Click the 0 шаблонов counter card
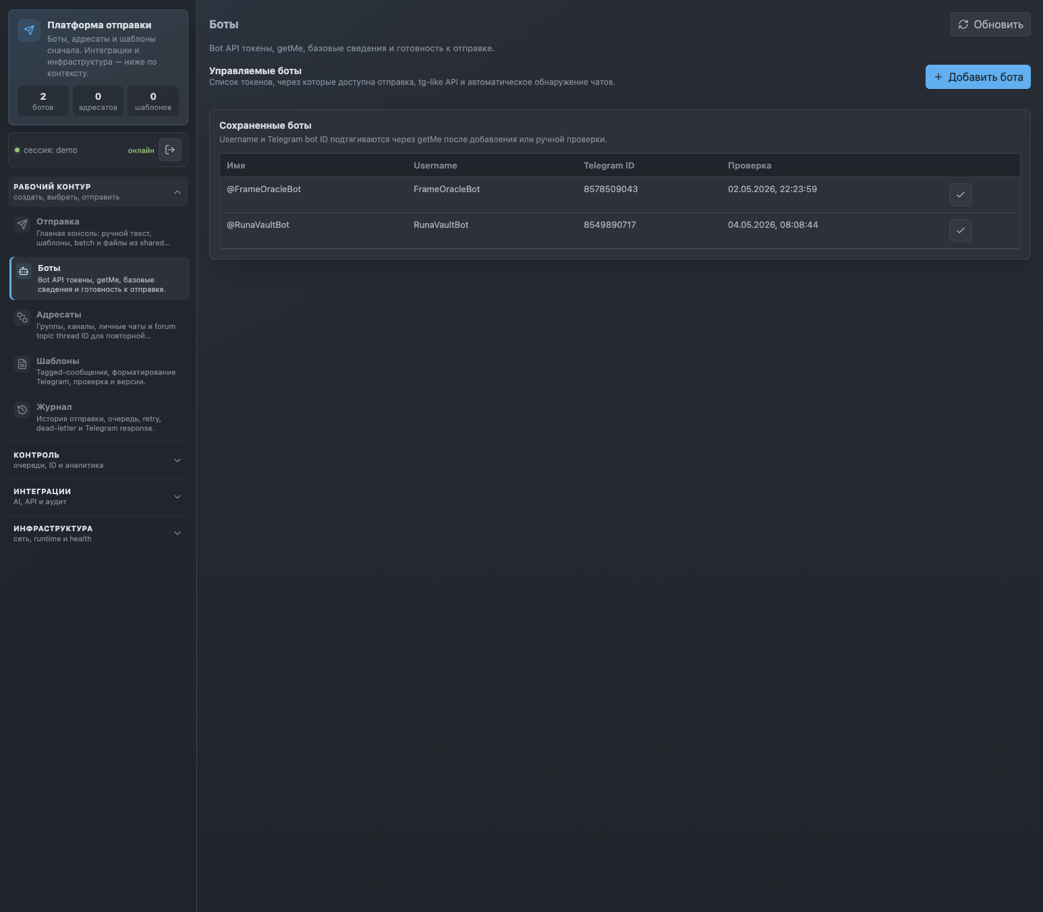1043x912 pixels. (153, 101)
